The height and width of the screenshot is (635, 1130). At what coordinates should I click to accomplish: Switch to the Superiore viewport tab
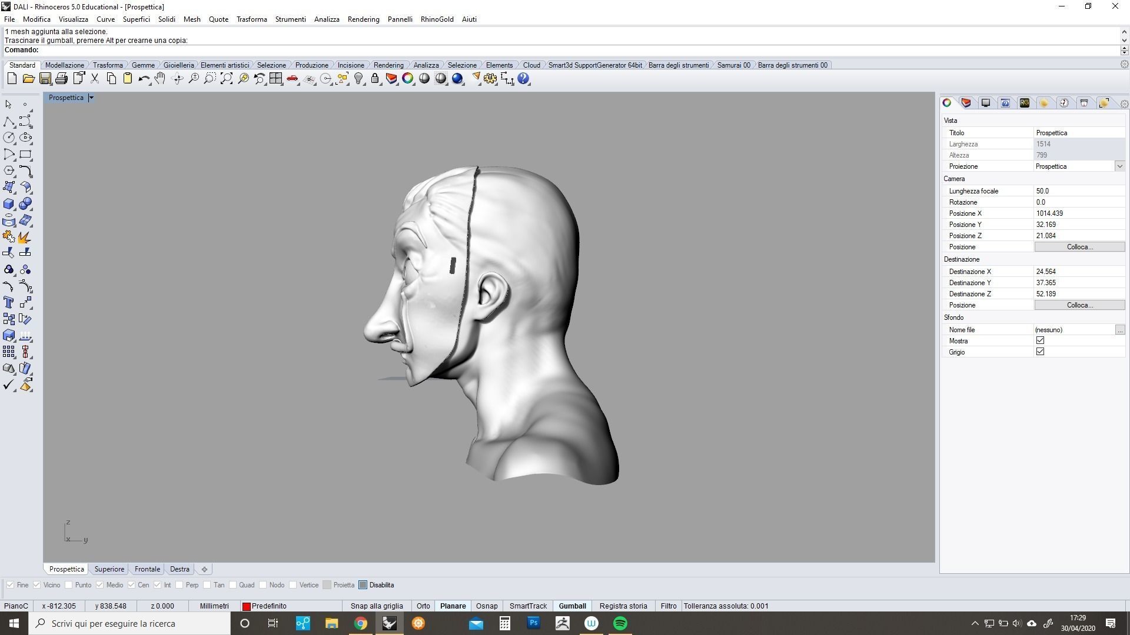[109, 569]
